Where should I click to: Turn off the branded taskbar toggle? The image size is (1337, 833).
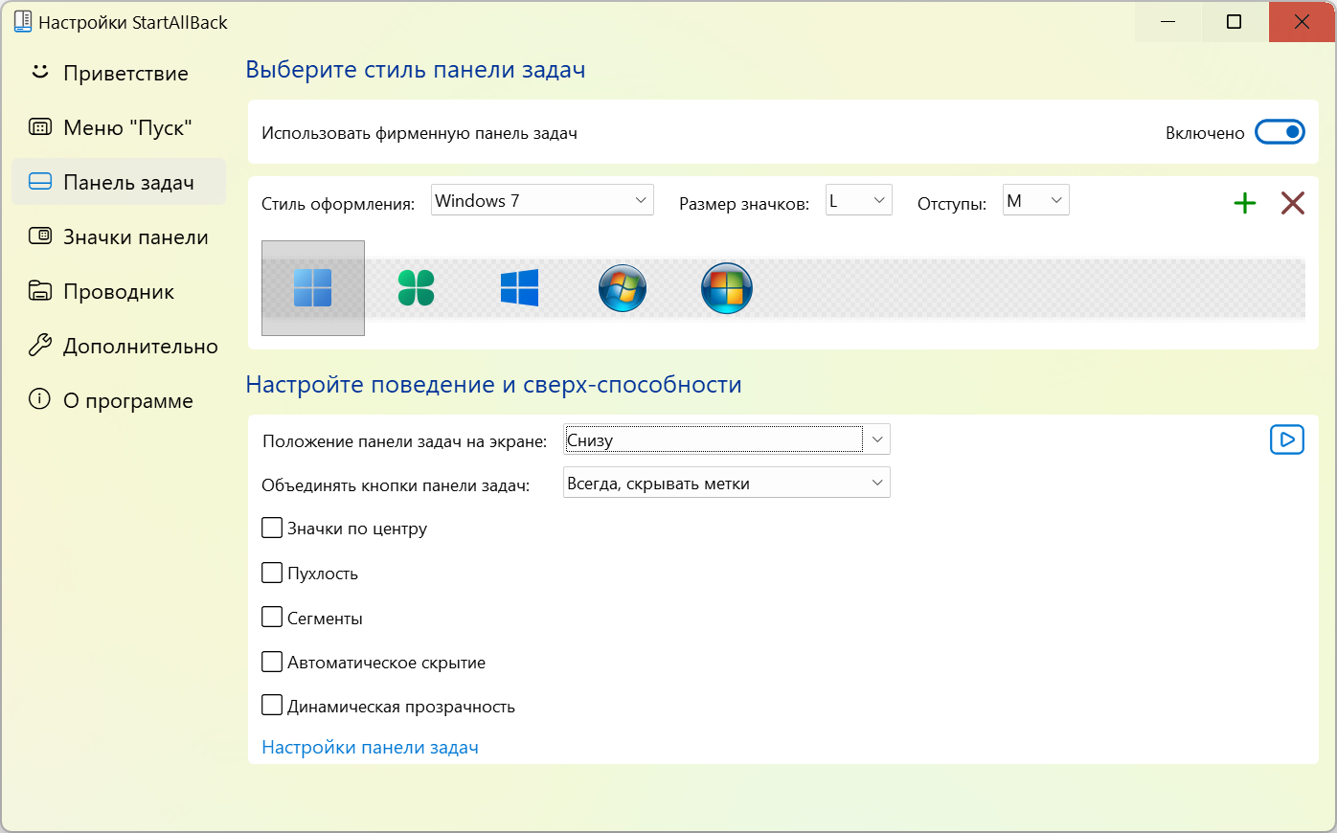pos(1280,132)
